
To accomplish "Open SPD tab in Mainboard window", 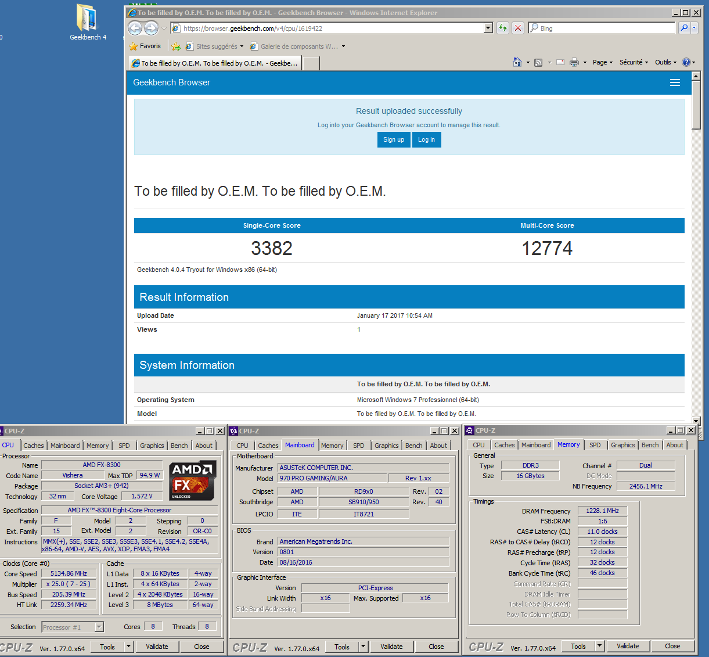I will [x=359, y=446].
